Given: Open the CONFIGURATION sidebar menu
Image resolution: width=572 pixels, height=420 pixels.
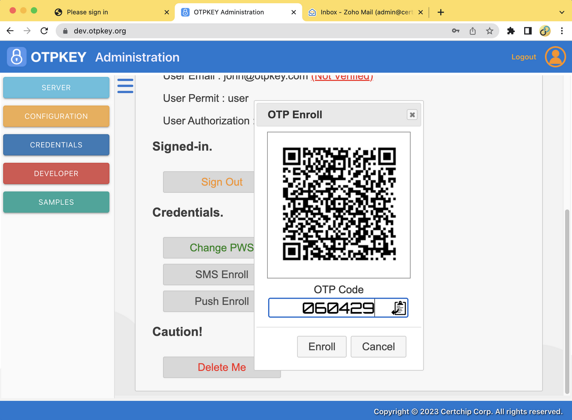Looking at the screenshot, I should pyautogui.click(x=56, y=116).
